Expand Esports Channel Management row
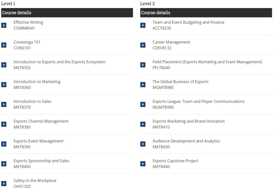 4,124
